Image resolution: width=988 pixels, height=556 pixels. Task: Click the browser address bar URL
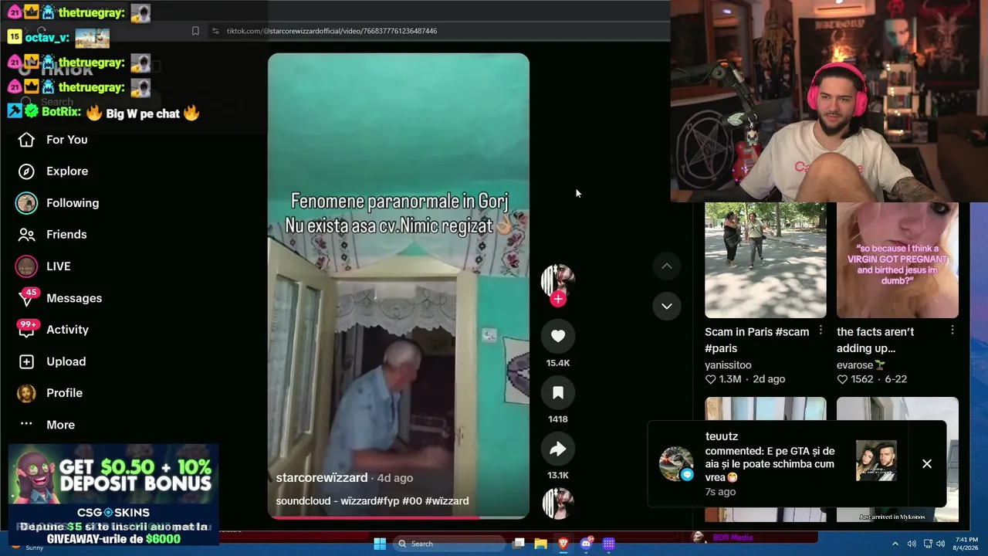point(332,31)
